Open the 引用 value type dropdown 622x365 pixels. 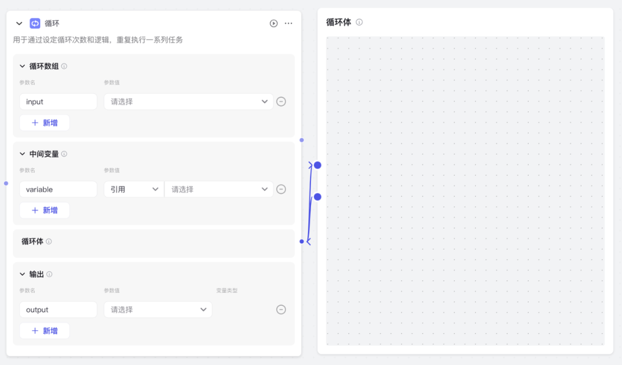134,189
